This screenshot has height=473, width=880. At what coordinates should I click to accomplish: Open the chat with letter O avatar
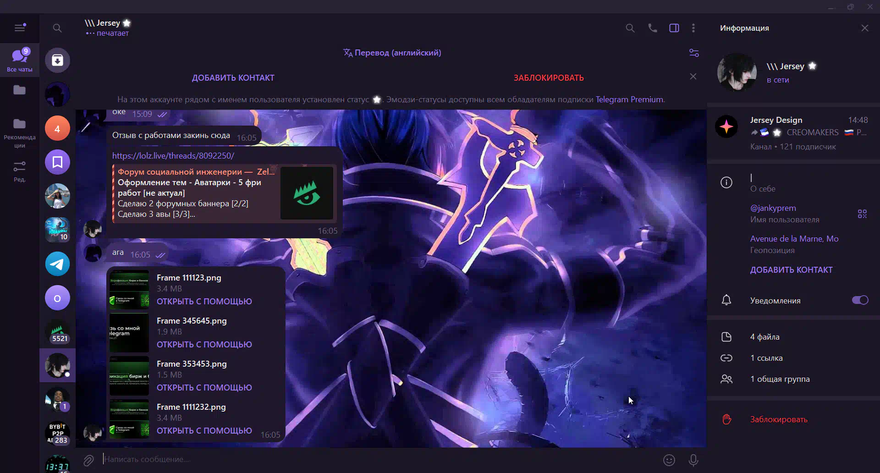coord(57,298)
